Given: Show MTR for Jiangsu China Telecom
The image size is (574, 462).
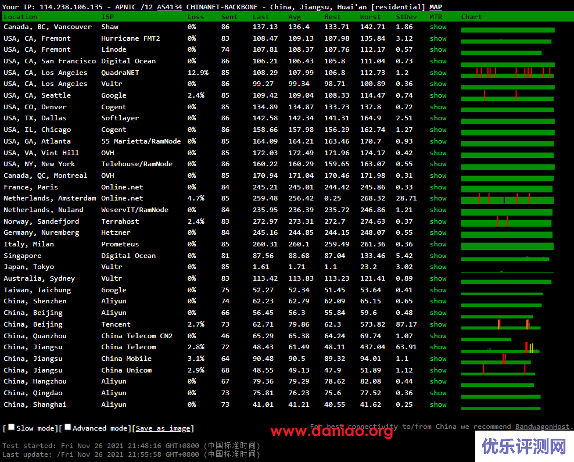Looking at the screenshot, I should click(438, 347).
